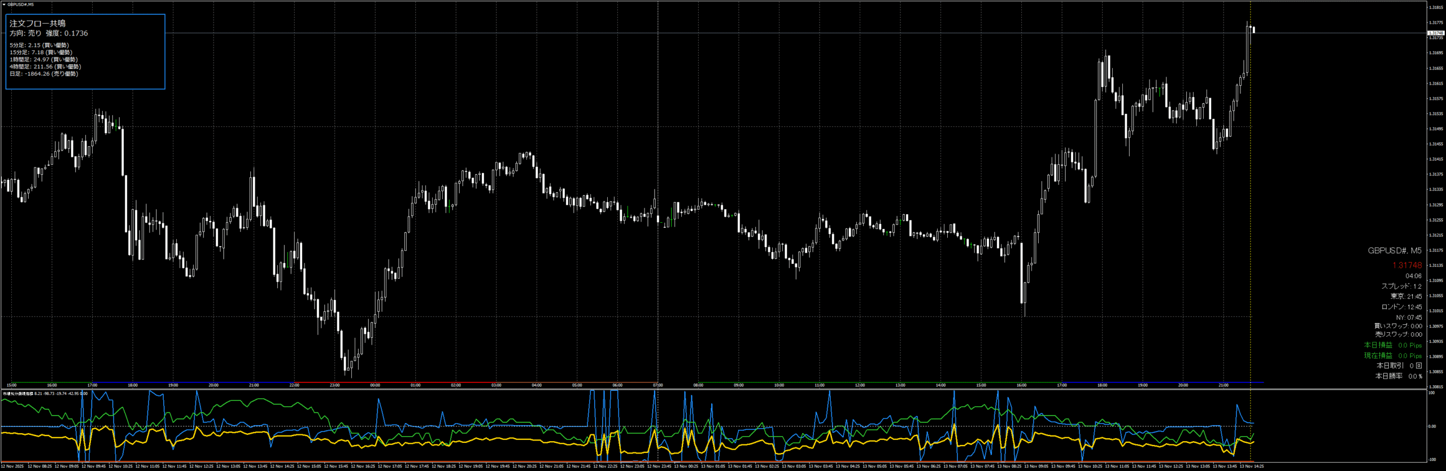Click the 方向: 売り strength line
Screen dimensions: 1446x471
pyautogui.click(x=49, y=33)
